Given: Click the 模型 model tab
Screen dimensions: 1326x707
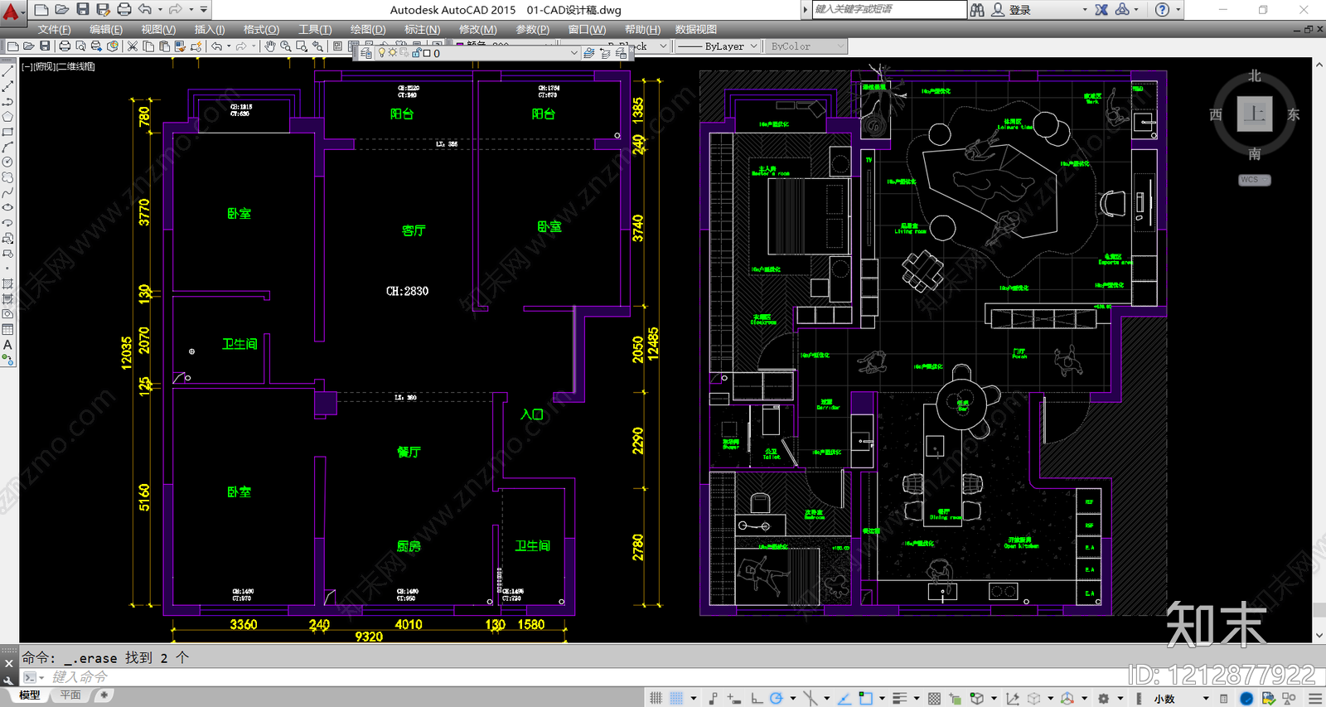Looking at the screenshot, I should [x=29, y=695].
